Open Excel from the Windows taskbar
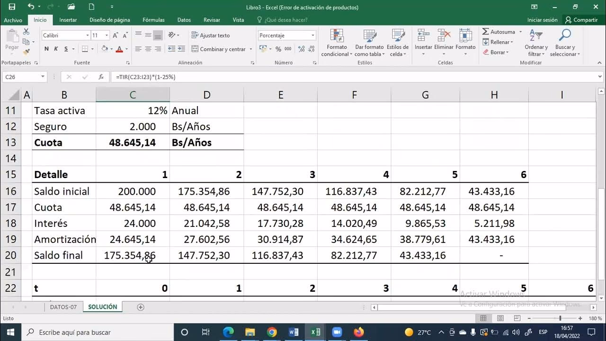This screenshot has width=606, height=341. [x=315, y=332]
